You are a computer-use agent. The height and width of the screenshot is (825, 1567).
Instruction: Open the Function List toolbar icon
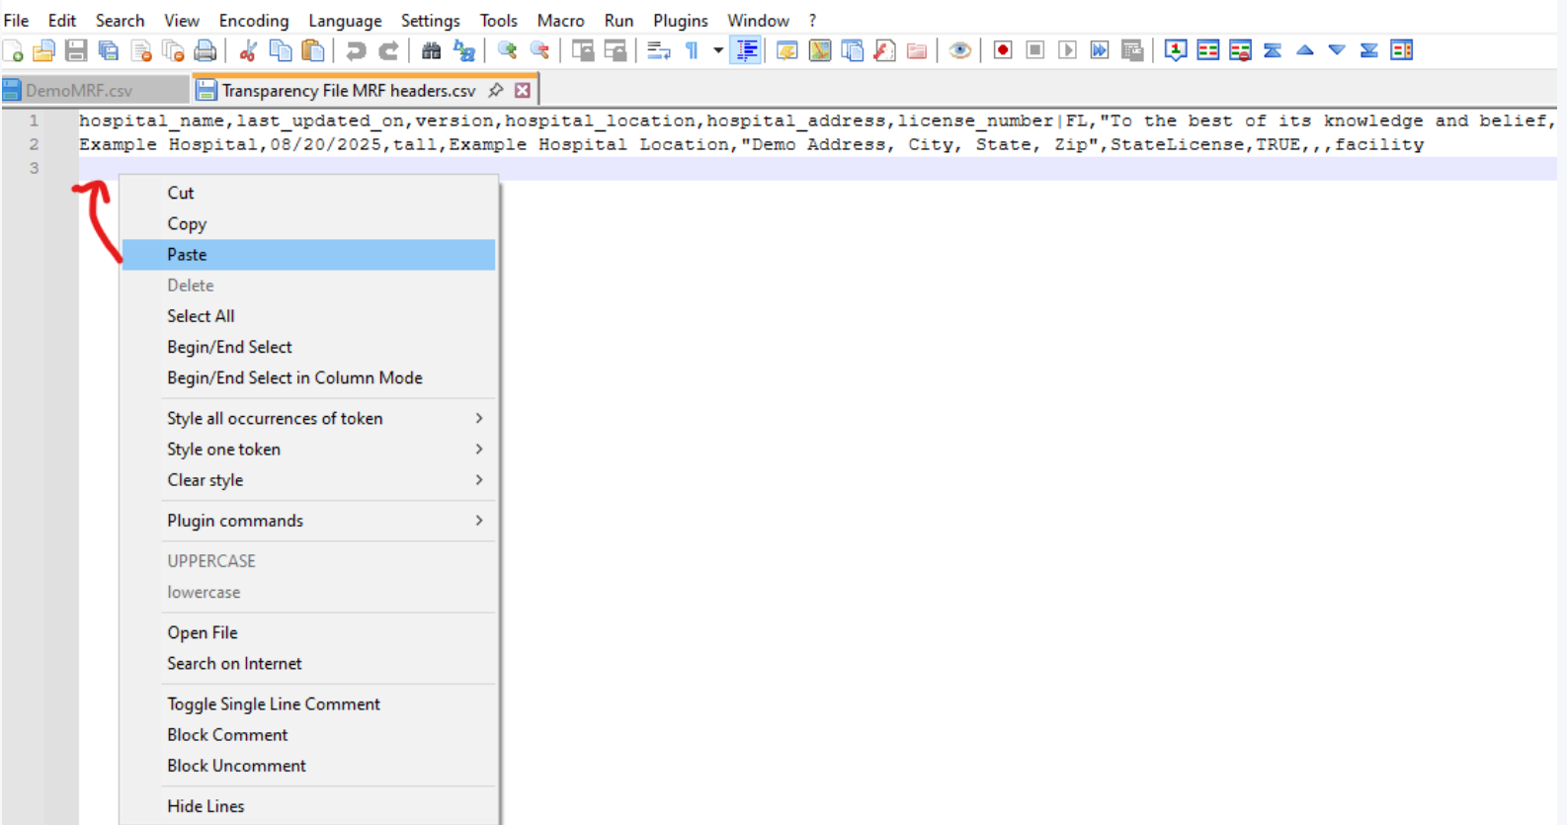[884, 50]
